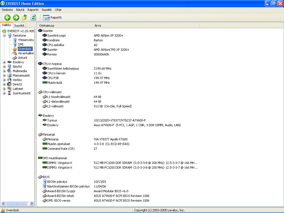Screen dimensions: 284x213
Task: Expand the Emolevy tree node
Action: coord(4,62)
